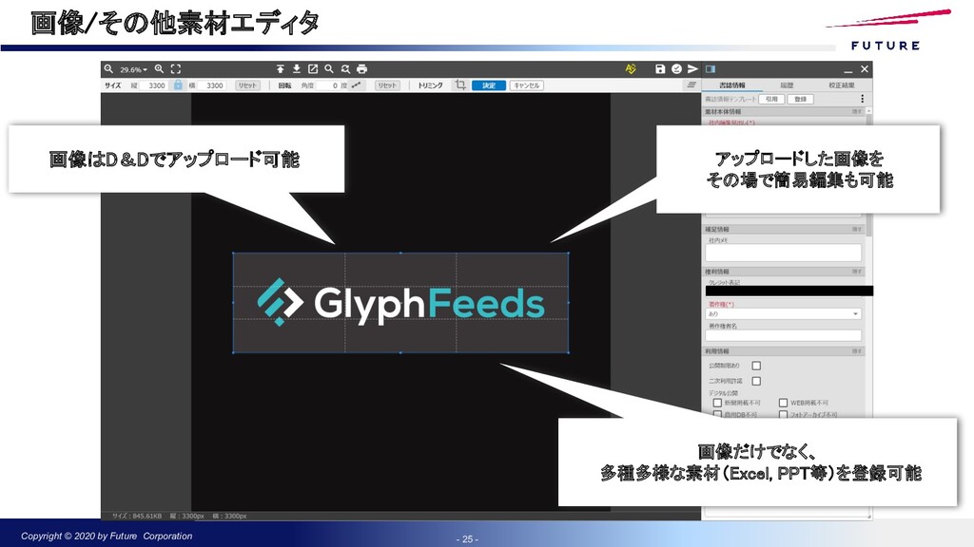The height and width of the screenshot is (547, 974).
Task: Toggle the aspect ratio lock icon
Action: point(178,85)
